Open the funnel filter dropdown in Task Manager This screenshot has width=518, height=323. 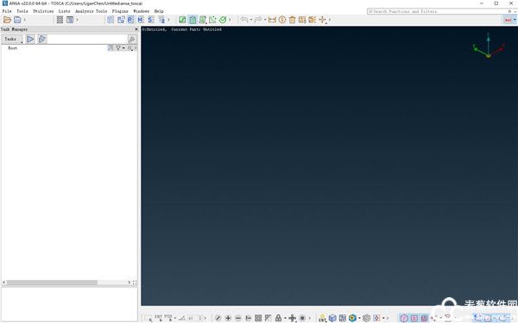click(x=120, y=48)
